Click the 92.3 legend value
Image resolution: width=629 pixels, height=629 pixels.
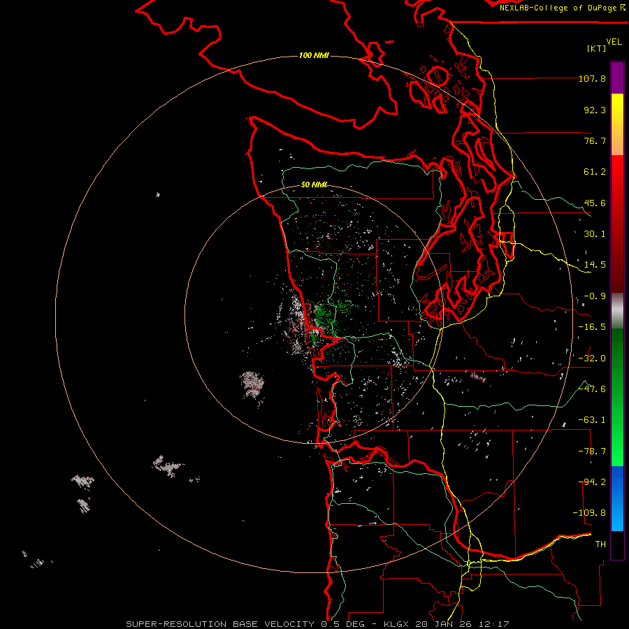pyautogui.click(x=595, y=110)
